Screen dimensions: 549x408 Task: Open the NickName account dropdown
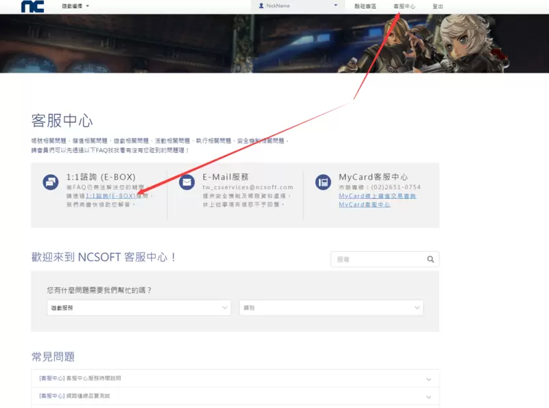298,5
